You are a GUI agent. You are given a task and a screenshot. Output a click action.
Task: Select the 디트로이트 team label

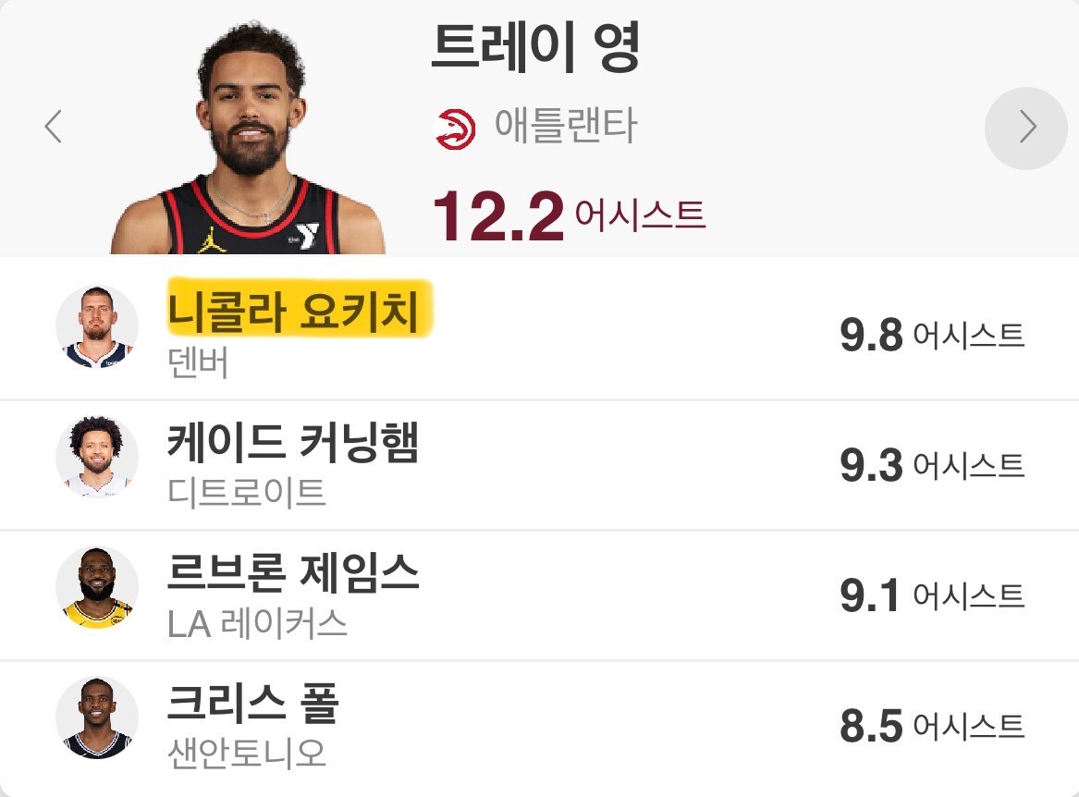pyautogui.click(x=246, y=493)
